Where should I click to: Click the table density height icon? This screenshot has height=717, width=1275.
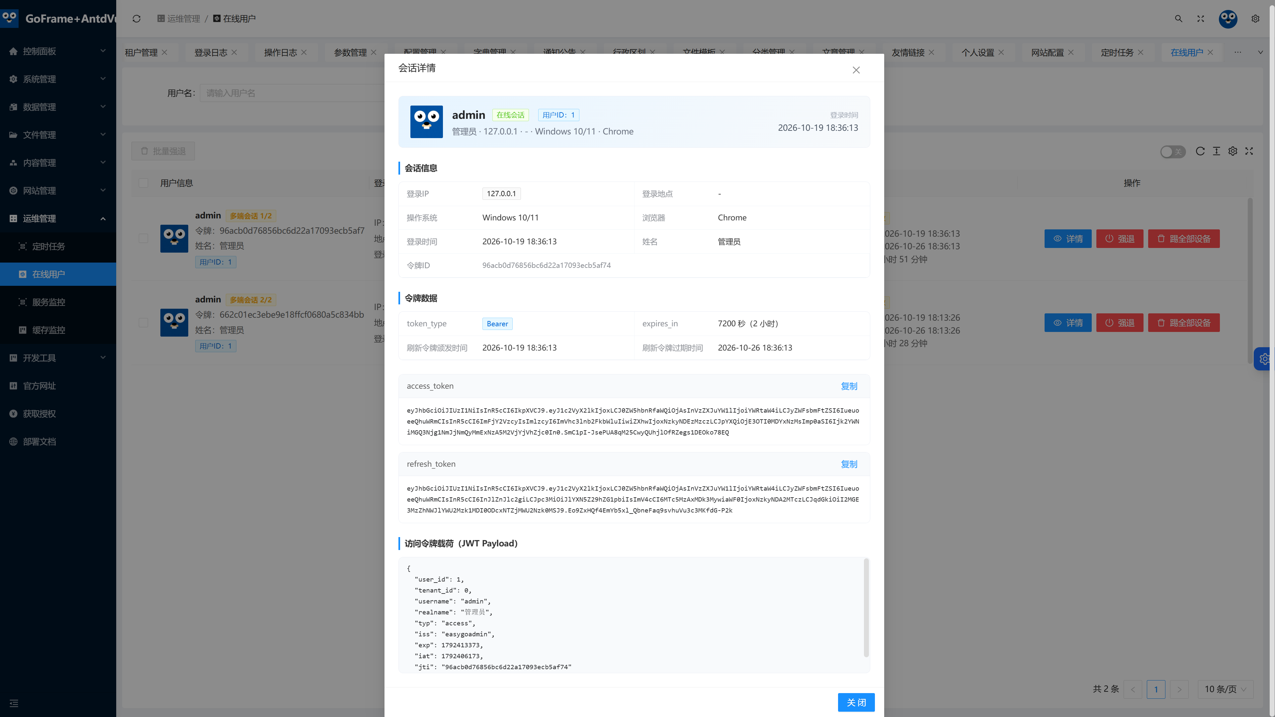[x=1217, y=151]
